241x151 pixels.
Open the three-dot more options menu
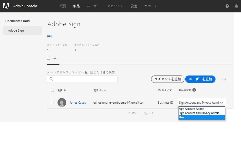(x=224, y=79)
